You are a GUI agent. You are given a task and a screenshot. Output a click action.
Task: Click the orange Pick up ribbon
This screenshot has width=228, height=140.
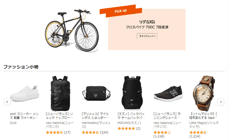point(121,11)
